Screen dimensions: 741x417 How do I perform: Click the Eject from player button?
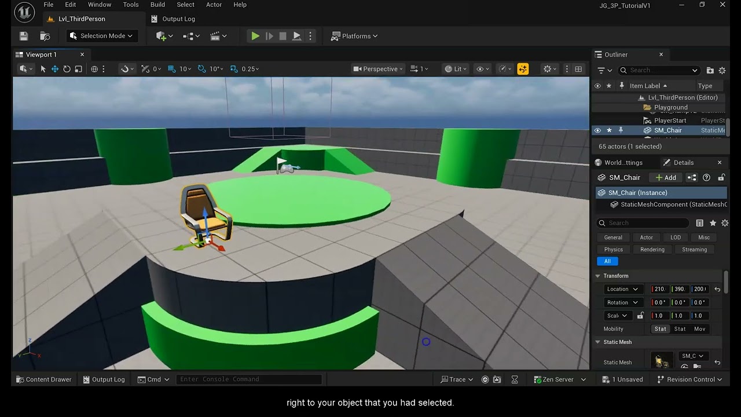click(296, 36)
